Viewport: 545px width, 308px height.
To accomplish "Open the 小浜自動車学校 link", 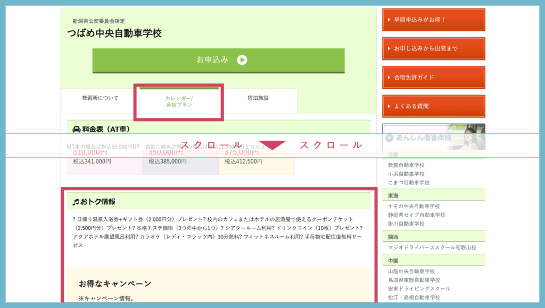I will [406, 174].
